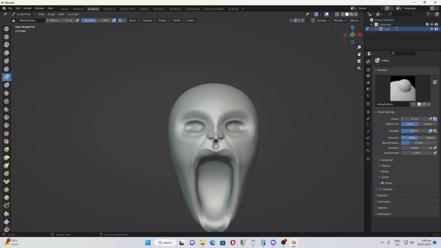Expand the Cube item in outliner
The image size is (441, 248).
(x=376, y=29)
